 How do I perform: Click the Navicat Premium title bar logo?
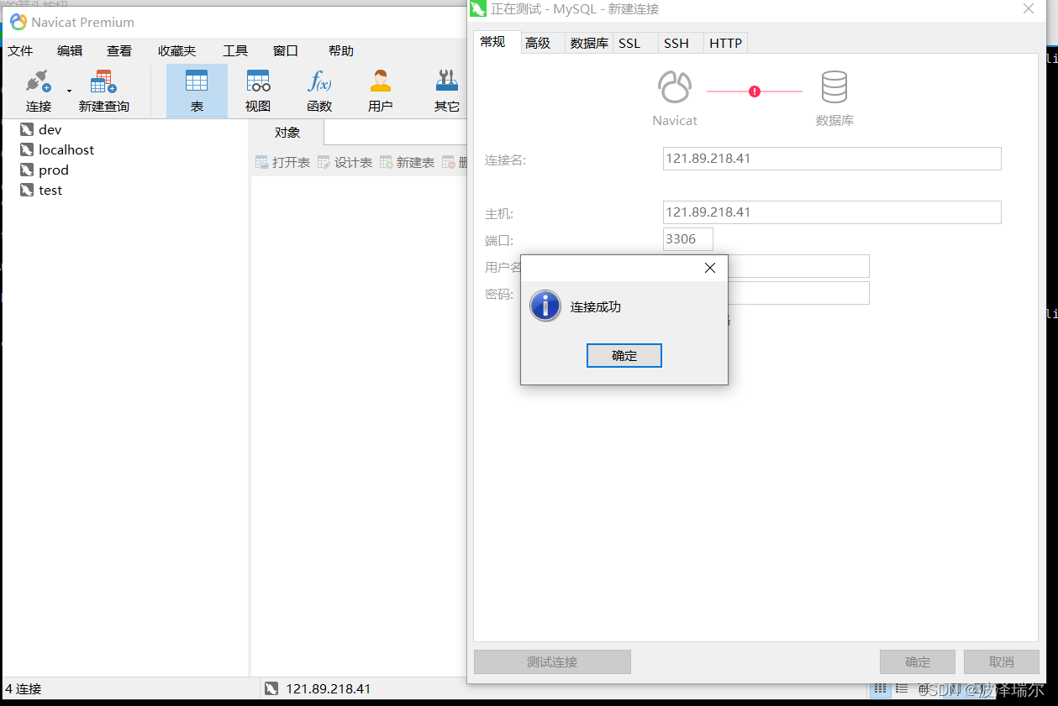[x=18, y=22]
